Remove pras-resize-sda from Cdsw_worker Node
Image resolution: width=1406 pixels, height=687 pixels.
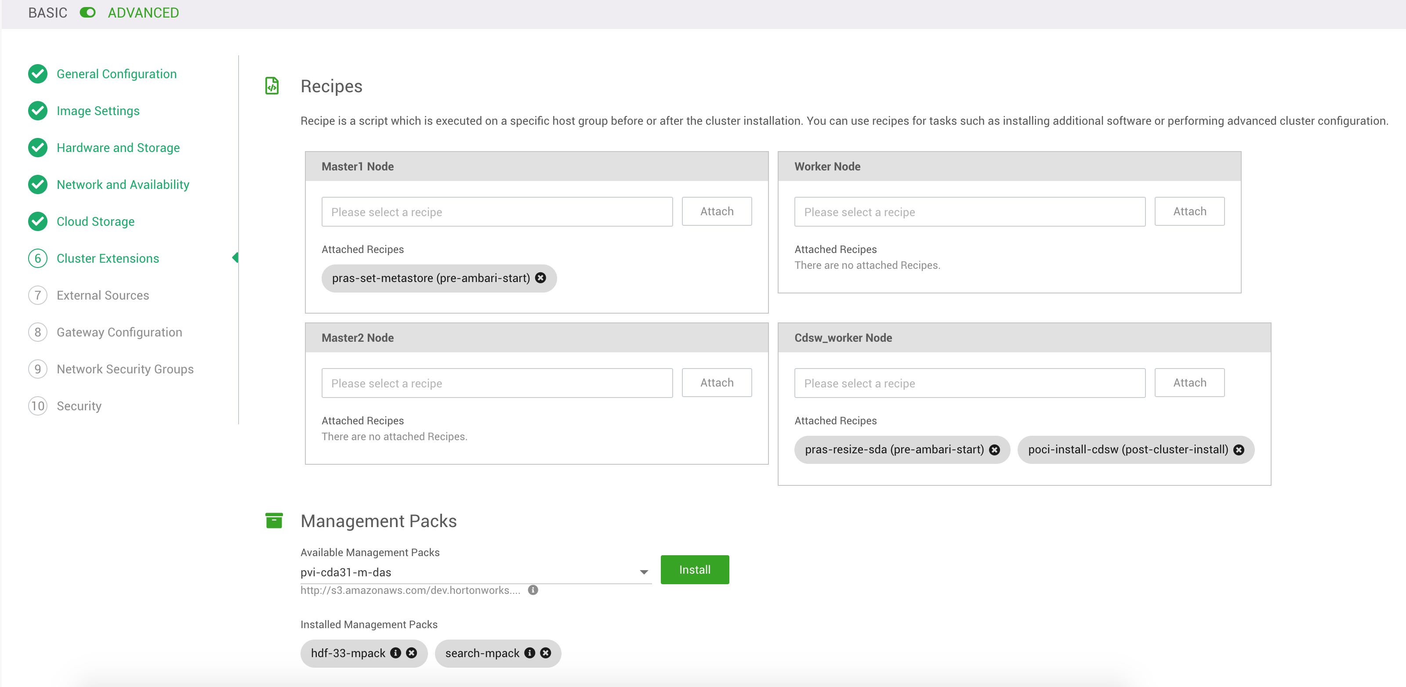coord(994,450)
